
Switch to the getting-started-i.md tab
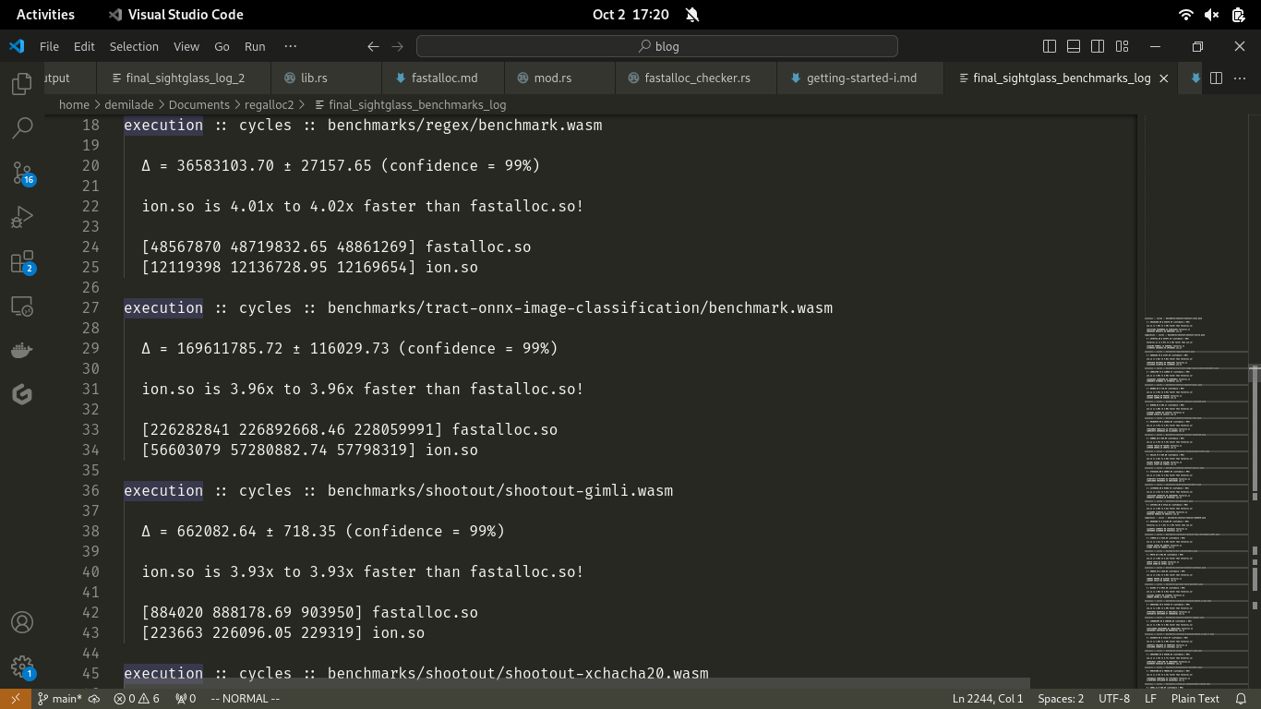(x=861, y=78)
